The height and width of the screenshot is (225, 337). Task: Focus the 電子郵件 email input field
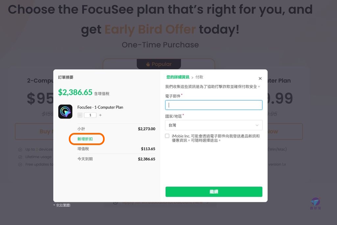214,105
